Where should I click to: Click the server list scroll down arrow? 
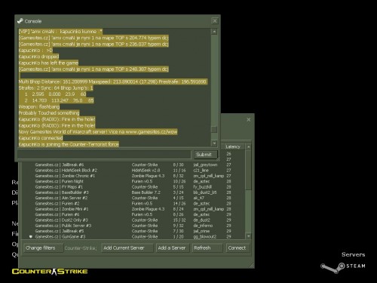coord(249,236)
